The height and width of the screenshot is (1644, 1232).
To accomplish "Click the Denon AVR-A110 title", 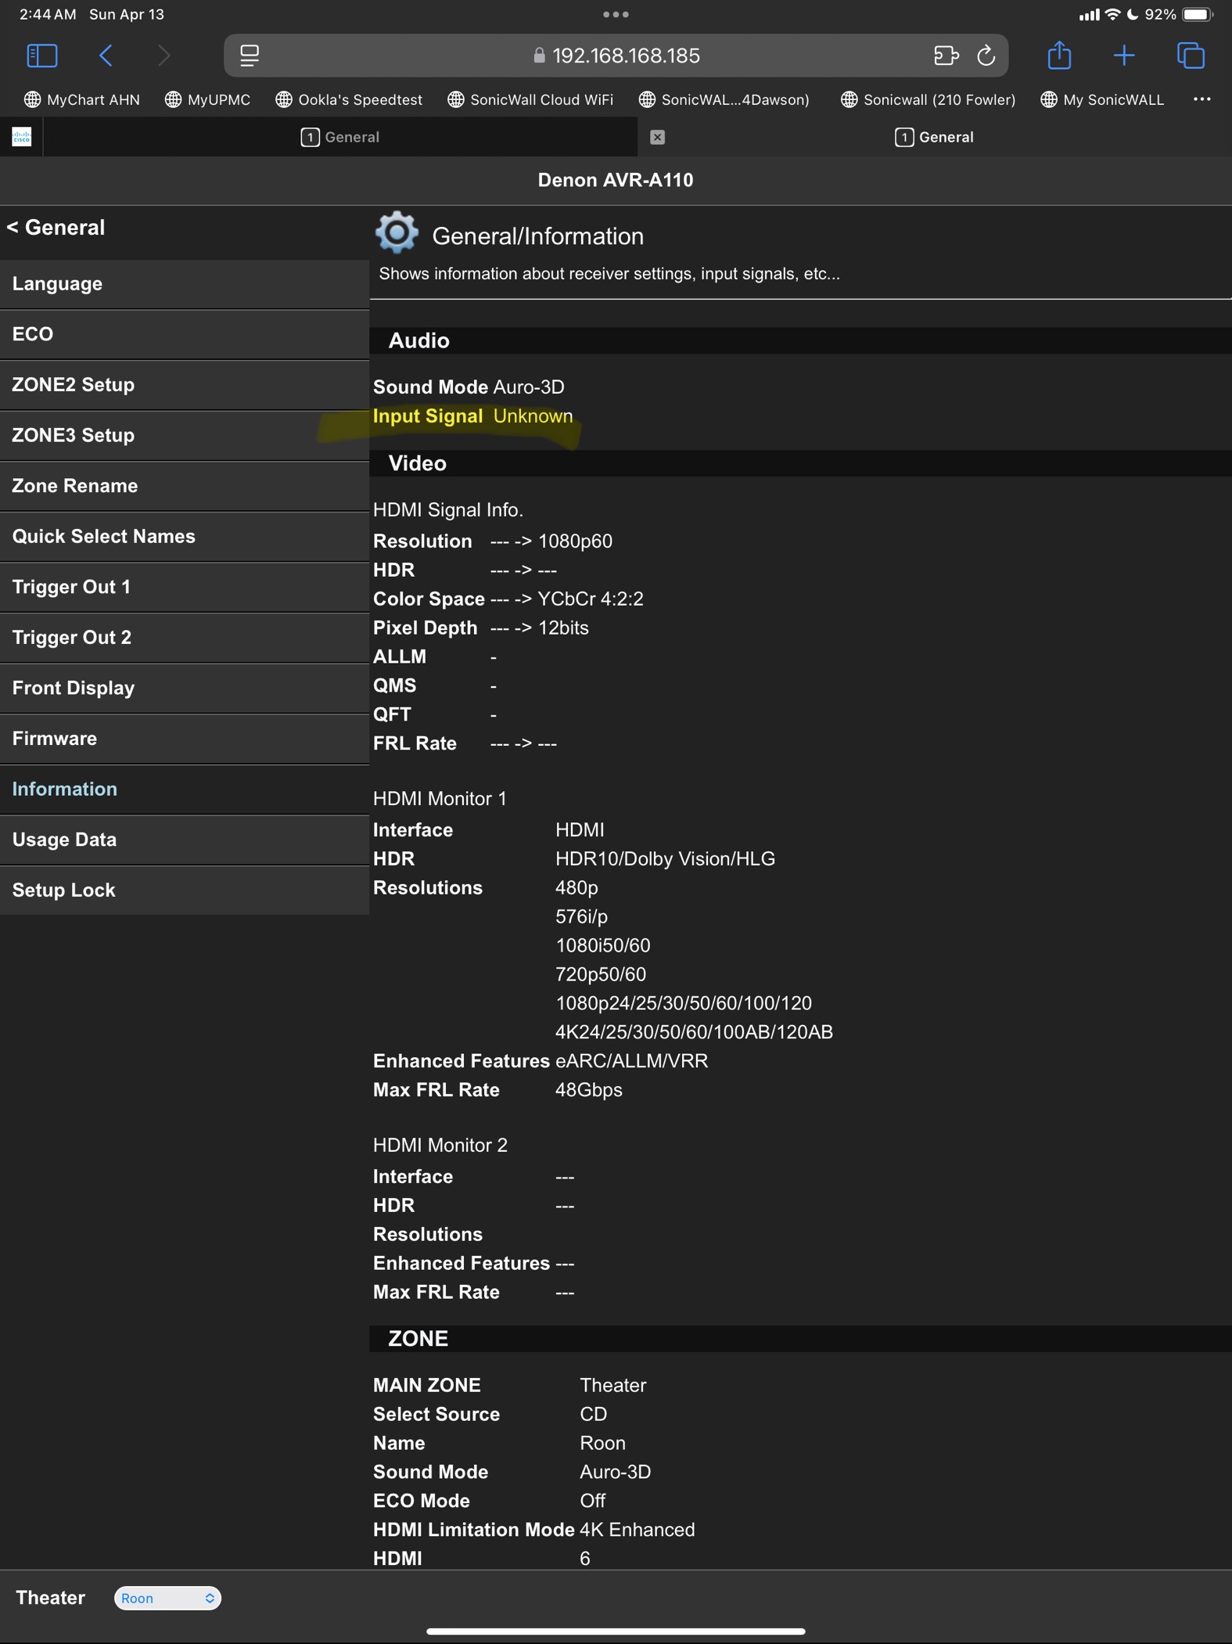I will (x=616, y=180).
